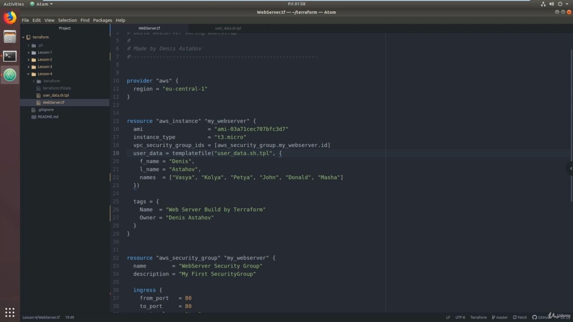Switch to the user_data.sh.tpl tab
This screenshot has width=573, height=322.
pos(228,28)
